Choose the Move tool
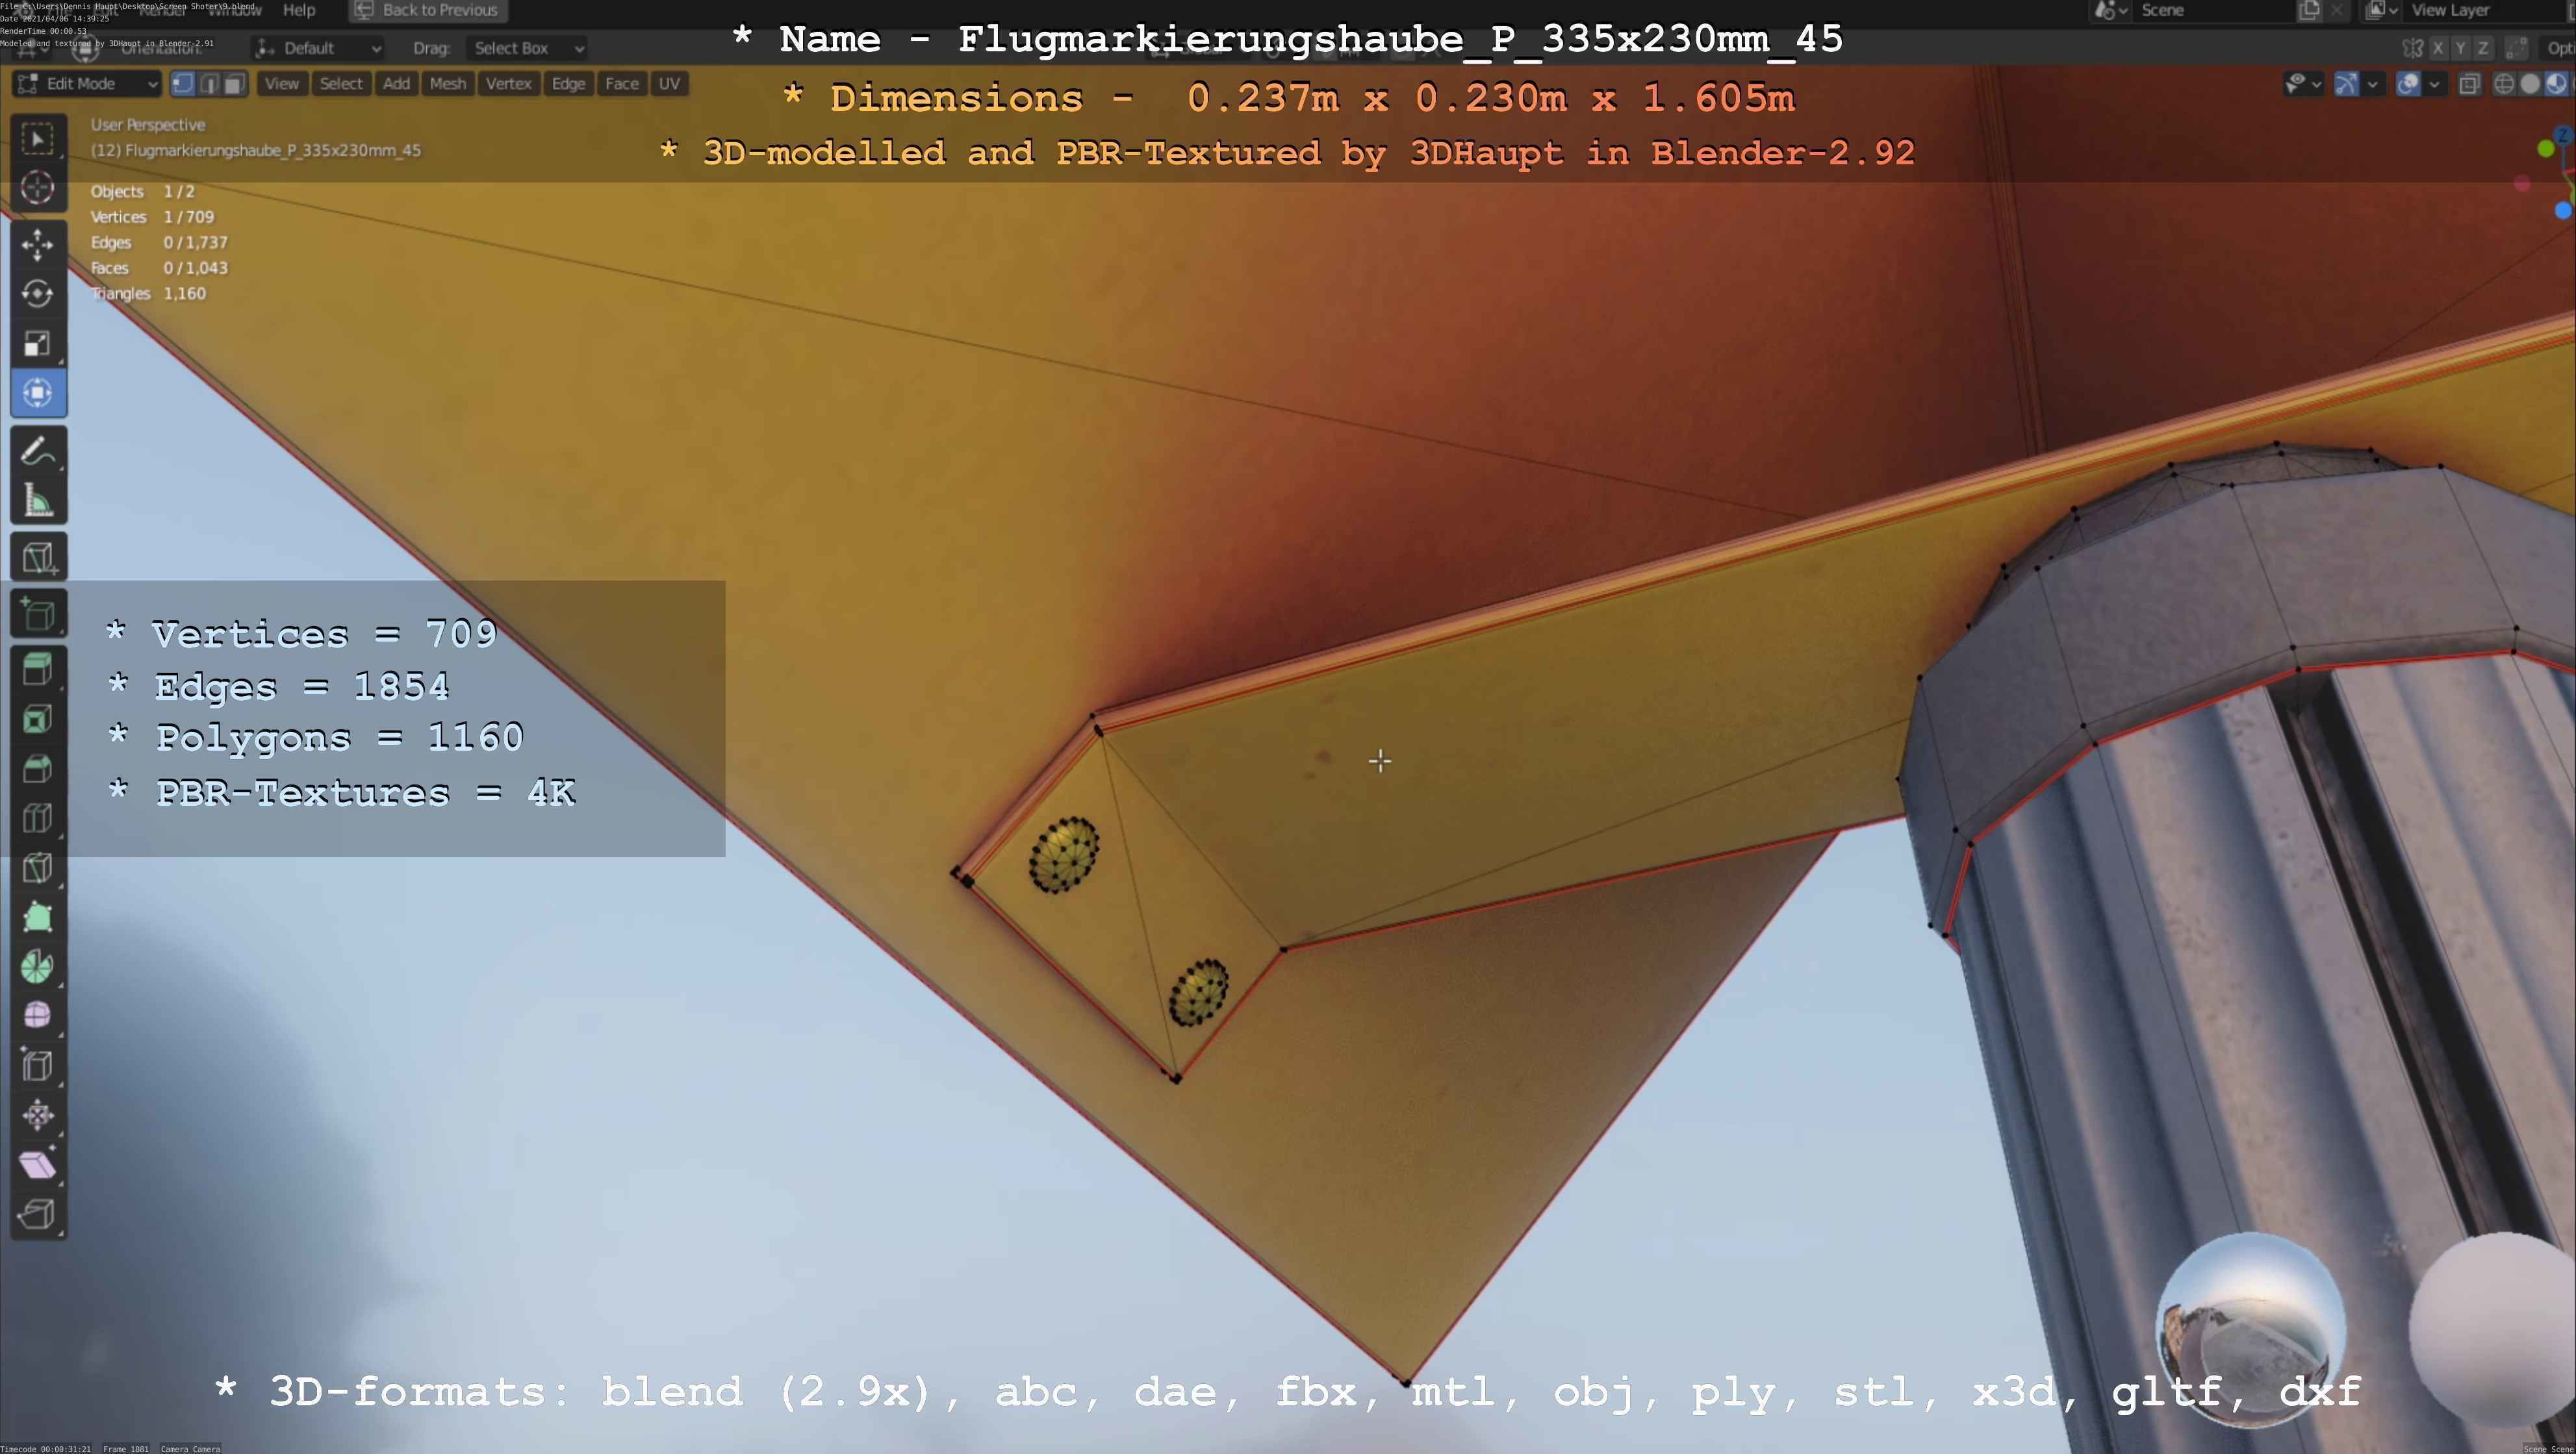 pyautogui.click(x=38, y=245)
